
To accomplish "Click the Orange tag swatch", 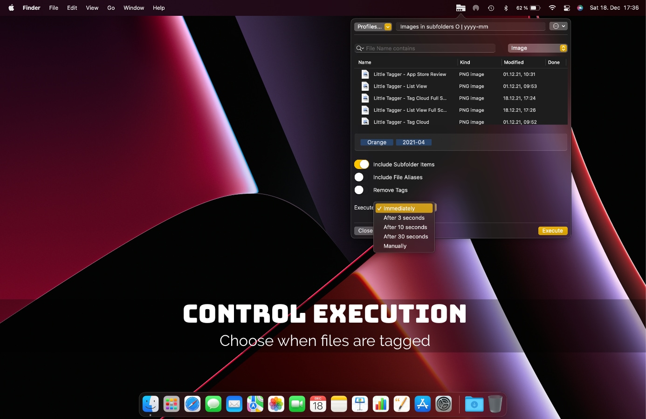I will 376,142.
